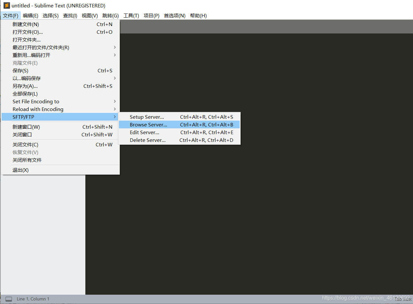Click the Sublime Text app icon in title bar
This screenshot has height=304, width=413.
pos(6,5)
